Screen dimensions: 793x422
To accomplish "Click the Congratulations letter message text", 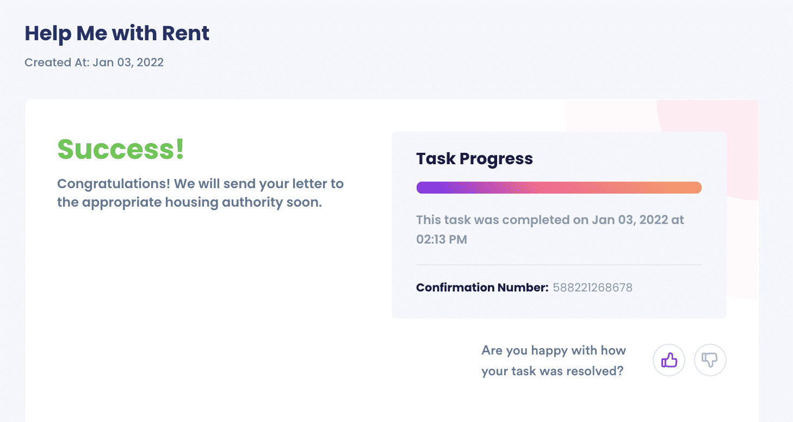I will click(x=200, y=193).
